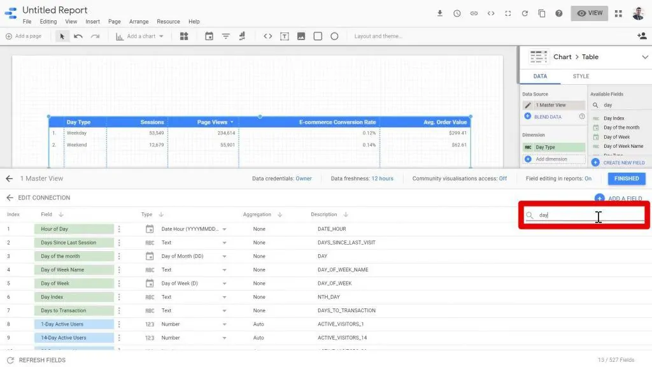This screenshot has width=652, height=367.
Task: Insert an image into the report
Action: [x=301, y=36]
